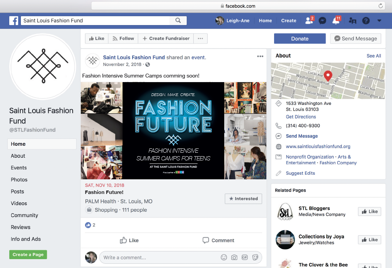The image size is (392, 268).
Task: Click the Donate button
Action: tap(300, 39)
